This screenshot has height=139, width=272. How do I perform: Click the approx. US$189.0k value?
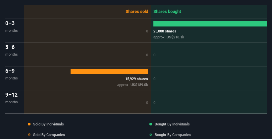[x=133, y=85]
